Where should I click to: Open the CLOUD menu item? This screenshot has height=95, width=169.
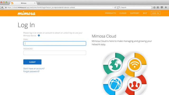pyautogui.click(x=123, y=13)
